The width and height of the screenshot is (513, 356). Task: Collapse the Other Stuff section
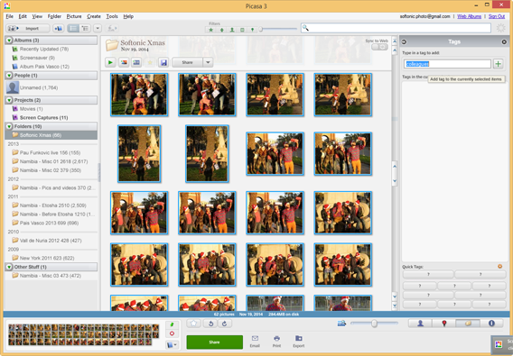[9, 267]
